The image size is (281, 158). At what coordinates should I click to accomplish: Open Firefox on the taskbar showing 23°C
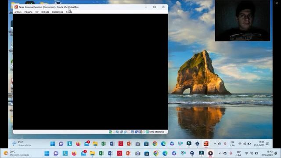coord(78,144)
